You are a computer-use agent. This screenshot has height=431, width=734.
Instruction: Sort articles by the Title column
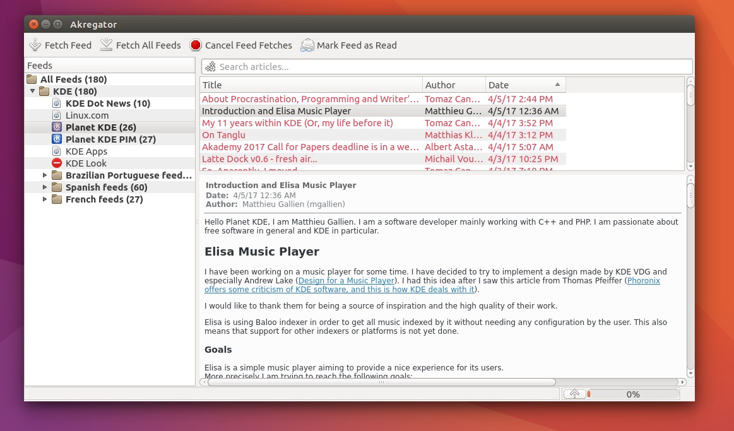coord(311,85)
